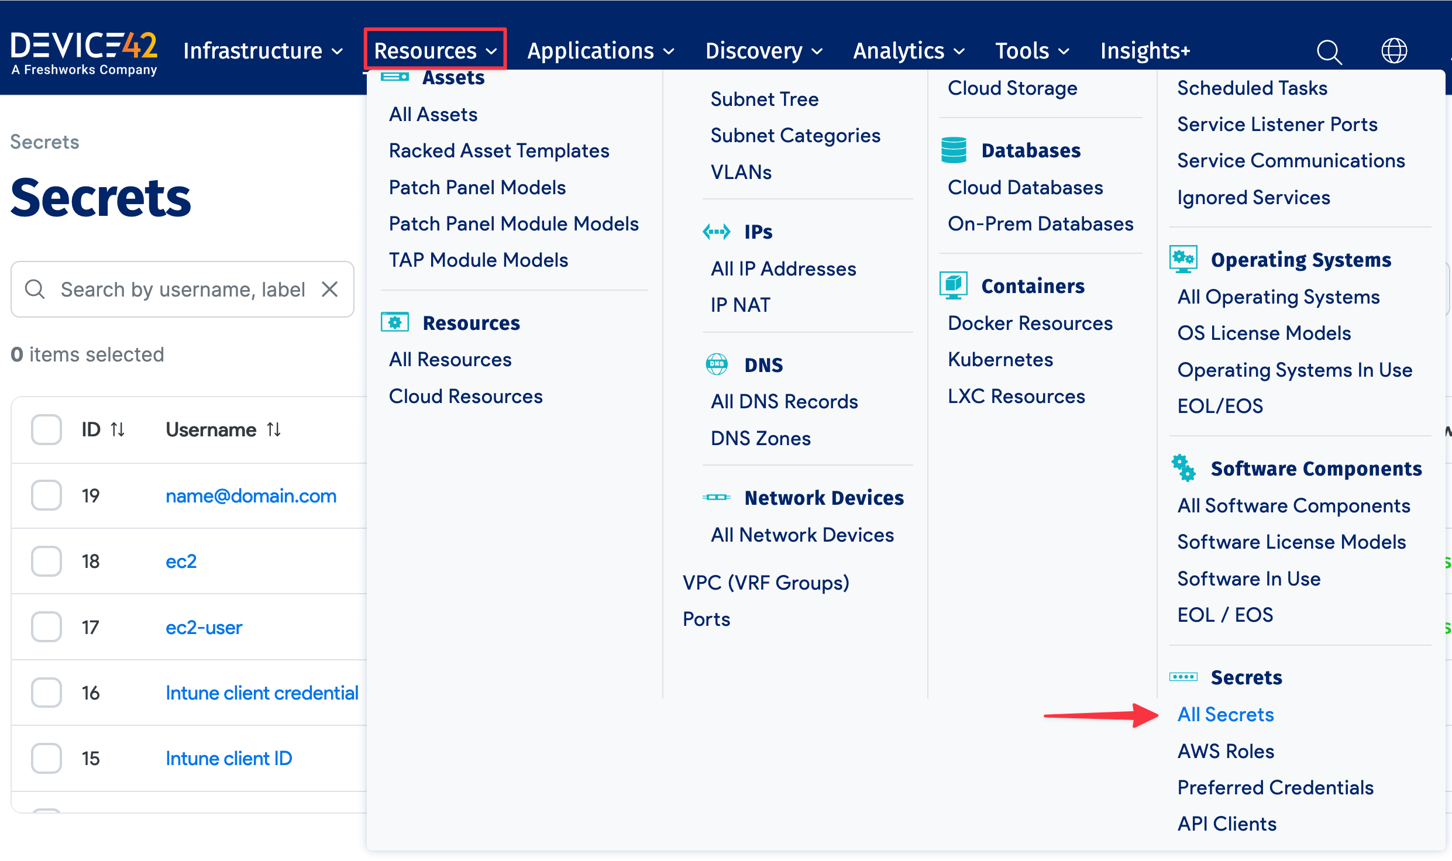Focus the Search by username, label field
The height and width of the screenshot is (861, 1452).
pyautogui.click(x=183, y=289)
